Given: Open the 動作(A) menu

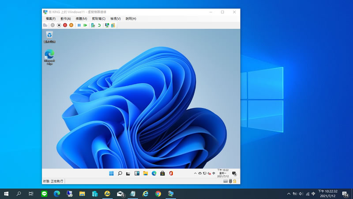Looking at the screenshot, I should 65,19.
